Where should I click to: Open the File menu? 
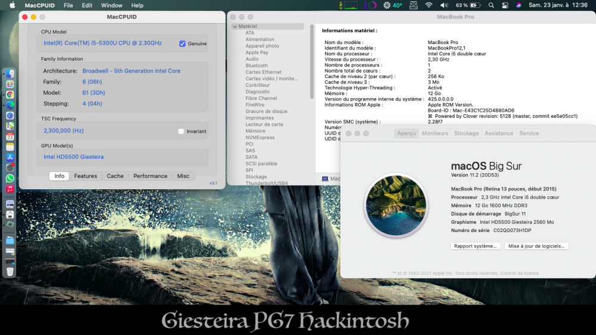coord(69,5)
